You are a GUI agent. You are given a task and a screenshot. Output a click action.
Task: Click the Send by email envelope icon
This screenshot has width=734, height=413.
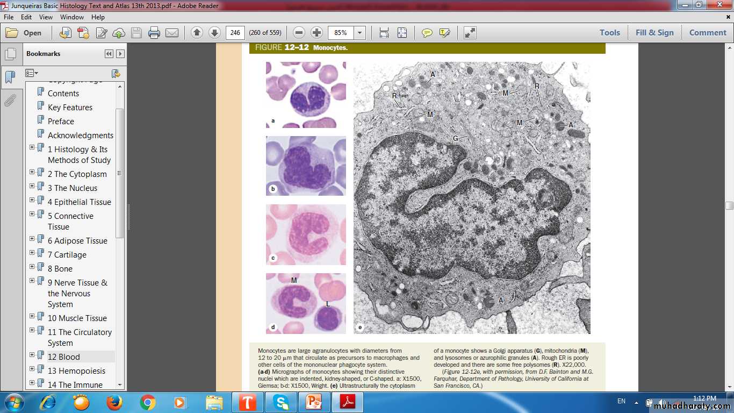point(172,33)
